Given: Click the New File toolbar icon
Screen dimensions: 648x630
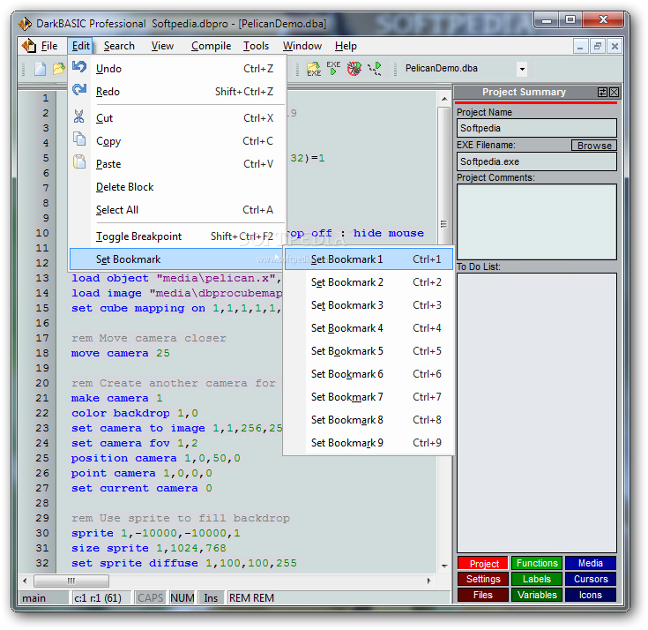Looking at the screenshot, I should click(40, 69).
